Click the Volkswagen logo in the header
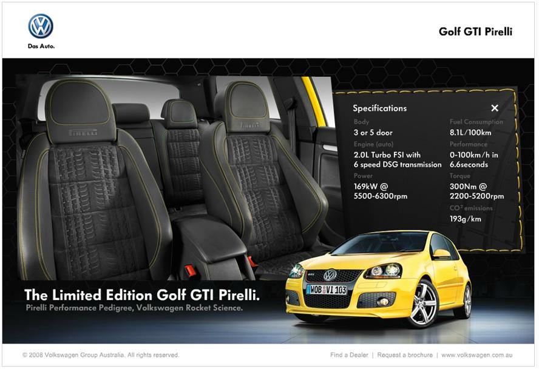The width and height of the screenshot is (539, 369). coord(41,26)
